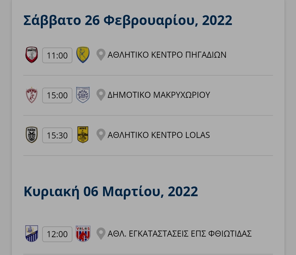
Task: Click the Xanthi FC team crest
Action: coord(32,55)
